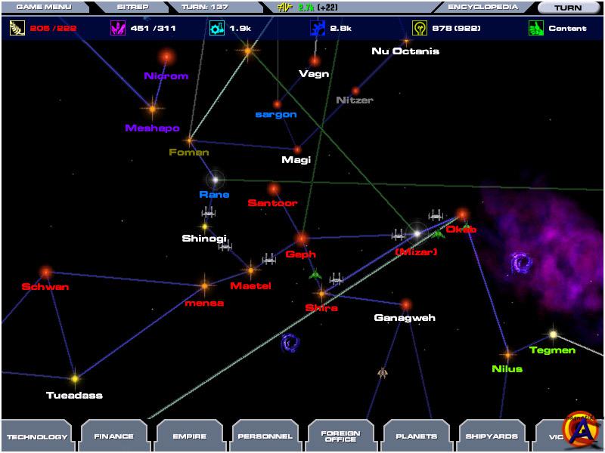Image resolution: width=605 pixels, height=453 pixels.
Task: Switch to the Foreign Office screen
Action: pos(340,436)
